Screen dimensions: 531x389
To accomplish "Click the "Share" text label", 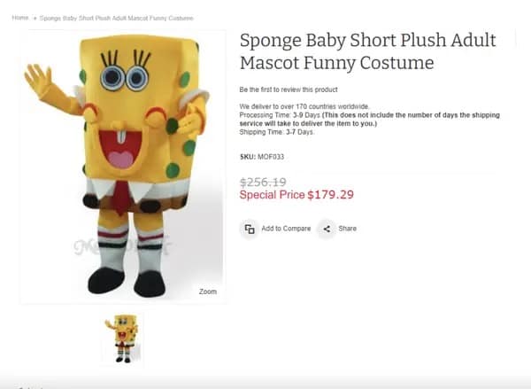I will (x=347, y=229).
